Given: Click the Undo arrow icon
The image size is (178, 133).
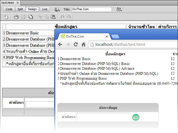Looking at the screenshot, I should coord(62,17).
